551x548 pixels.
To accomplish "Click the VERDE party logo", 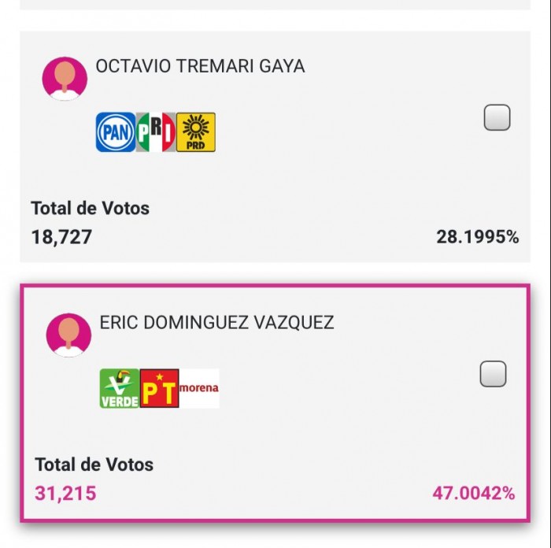I will coord(120,388).
